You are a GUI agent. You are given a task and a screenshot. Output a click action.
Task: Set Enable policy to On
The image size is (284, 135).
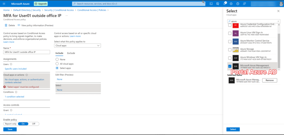pos(23,124)
